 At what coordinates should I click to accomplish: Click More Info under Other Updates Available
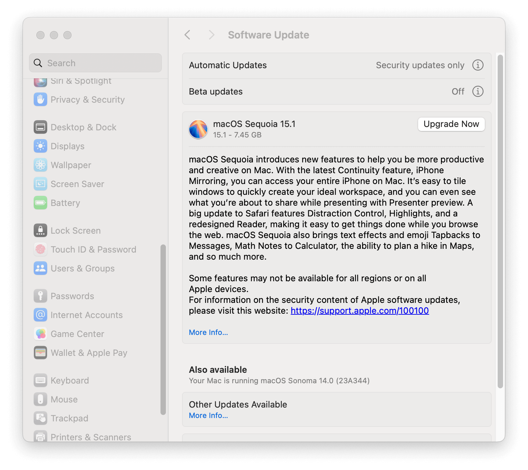point(208,415)
